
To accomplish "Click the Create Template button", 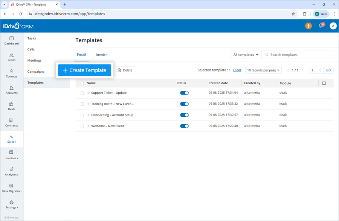I will (x=84, y=70).
